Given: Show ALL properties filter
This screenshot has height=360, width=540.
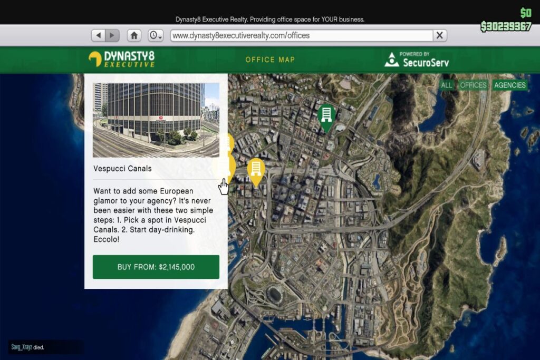Looking at the screenshot, I should (446, 85).
